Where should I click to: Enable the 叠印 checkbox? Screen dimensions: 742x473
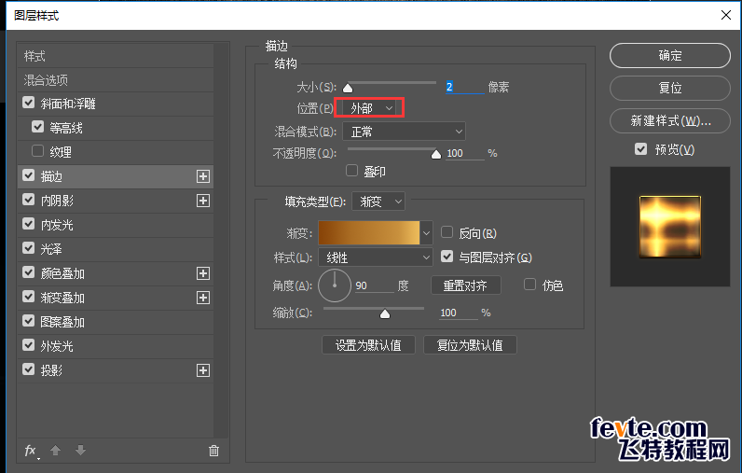tap(351, 171)
